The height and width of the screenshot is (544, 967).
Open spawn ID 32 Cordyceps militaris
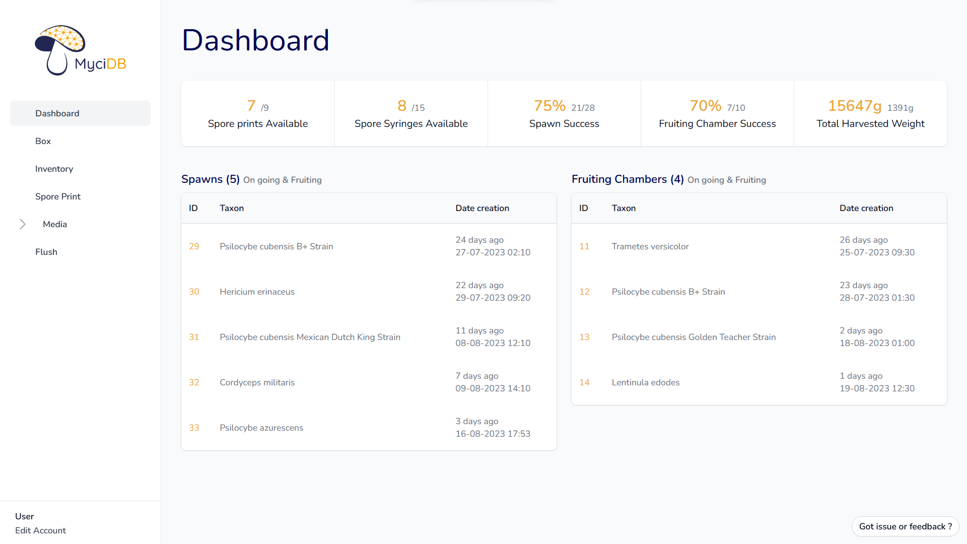(x=194, y=382)
